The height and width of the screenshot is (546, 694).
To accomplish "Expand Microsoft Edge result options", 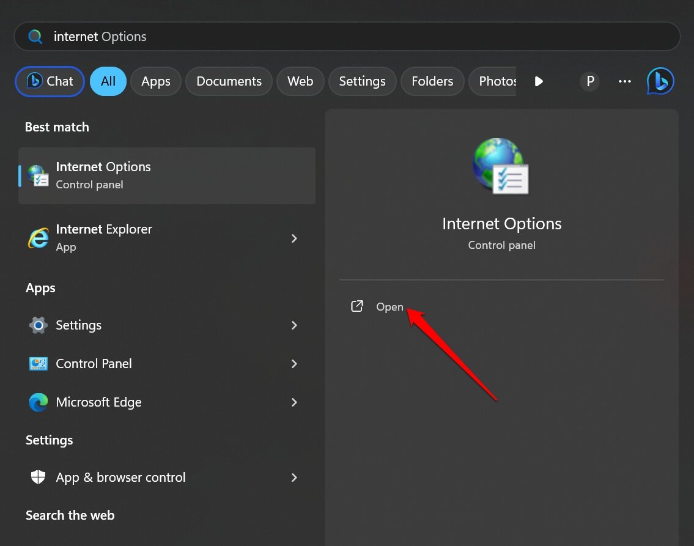I will click(x=294, y=402).
